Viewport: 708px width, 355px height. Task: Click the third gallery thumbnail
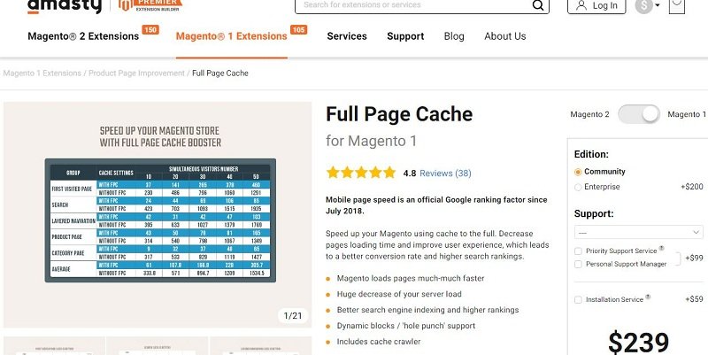pyautogui.click(x=260, y=345)
